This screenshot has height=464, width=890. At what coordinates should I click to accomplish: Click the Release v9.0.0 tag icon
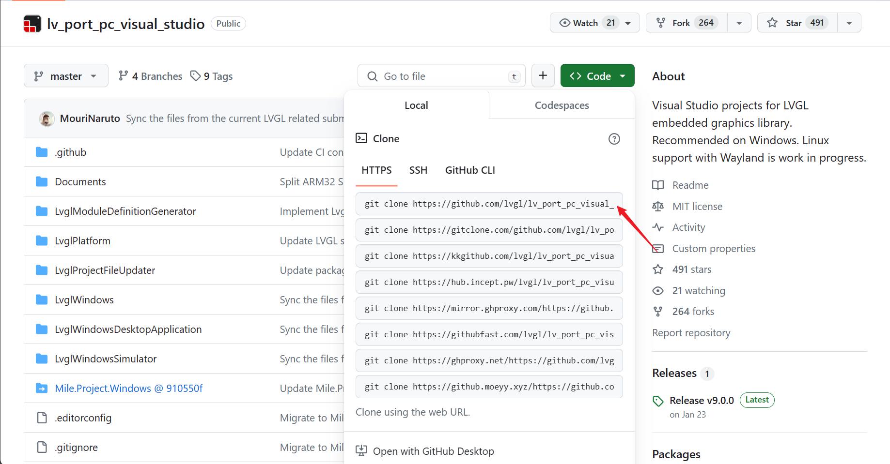(x=658, y=401)
